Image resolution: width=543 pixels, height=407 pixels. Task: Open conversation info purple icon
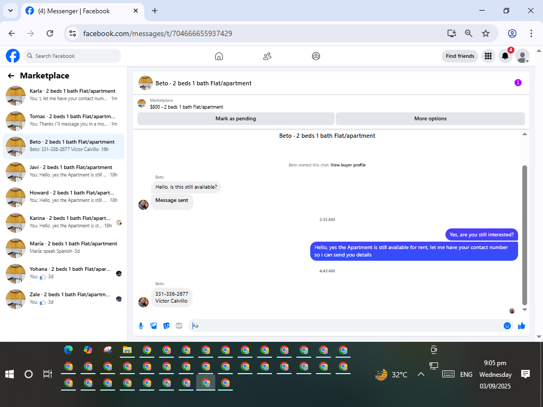point(518,83)
